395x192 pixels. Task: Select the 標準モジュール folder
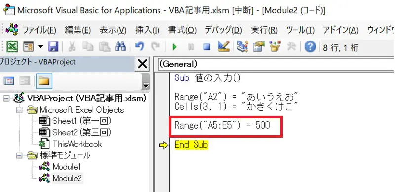(x=65, y=155)
